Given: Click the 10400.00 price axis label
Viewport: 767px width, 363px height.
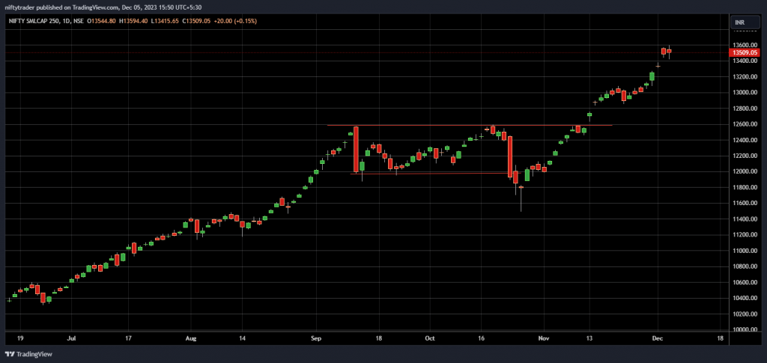Looking at the screenshot, I should [x=745, y=298].
